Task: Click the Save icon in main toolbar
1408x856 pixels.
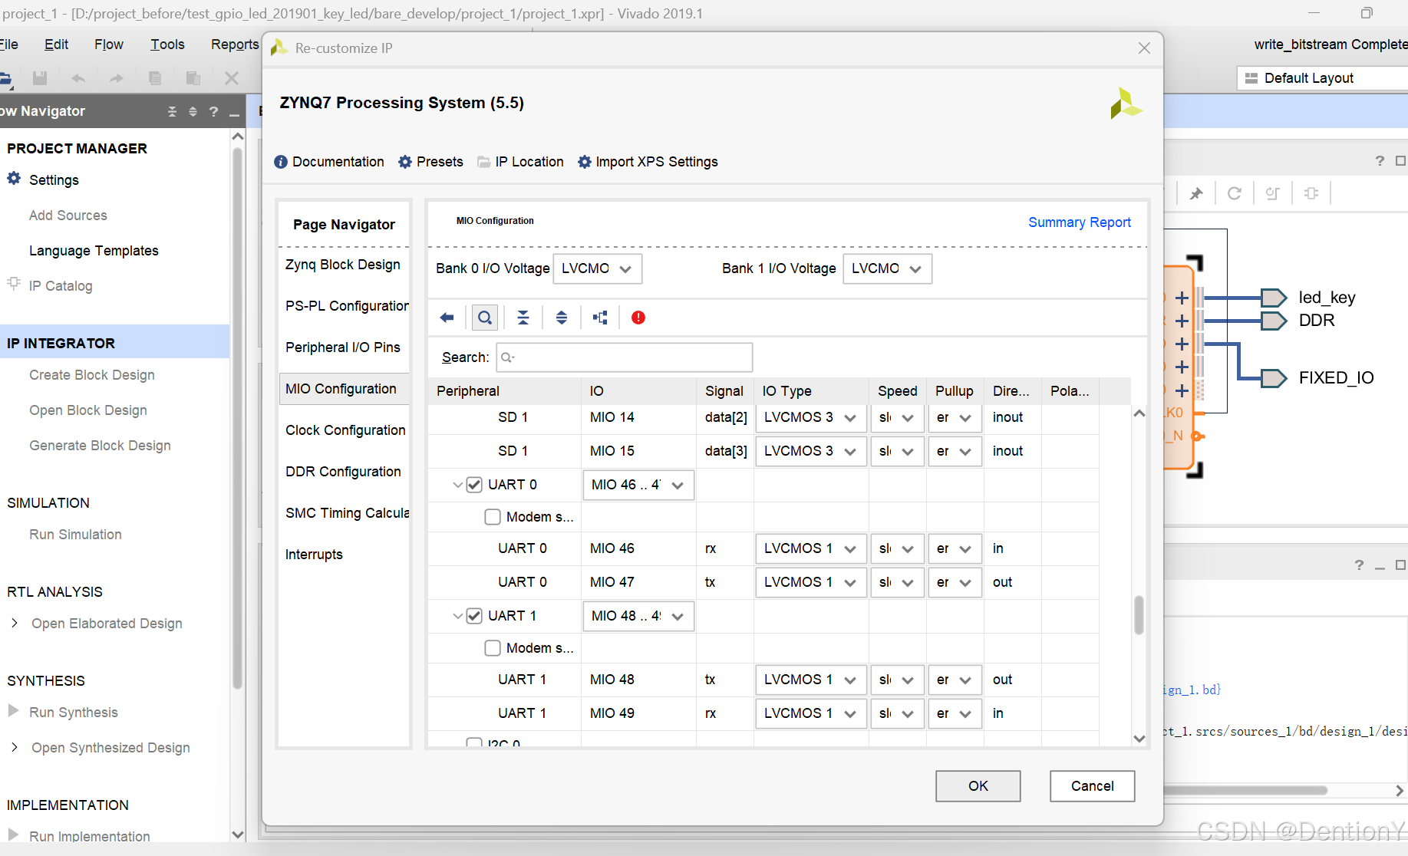Action: (x=40, y=77)
